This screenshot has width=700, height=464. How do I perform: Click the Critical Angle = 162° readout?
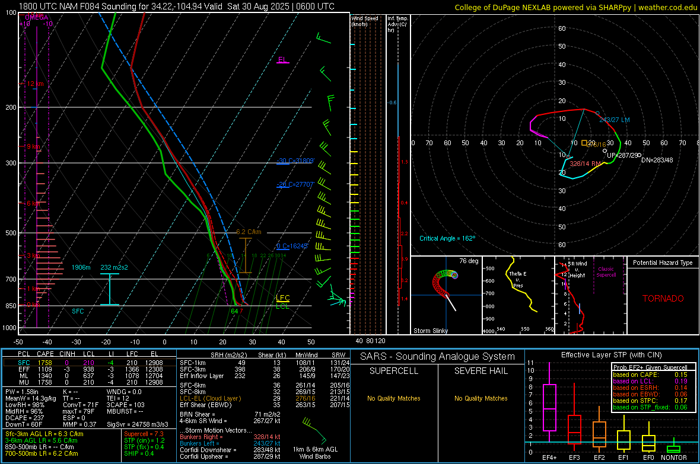[447, 238]
